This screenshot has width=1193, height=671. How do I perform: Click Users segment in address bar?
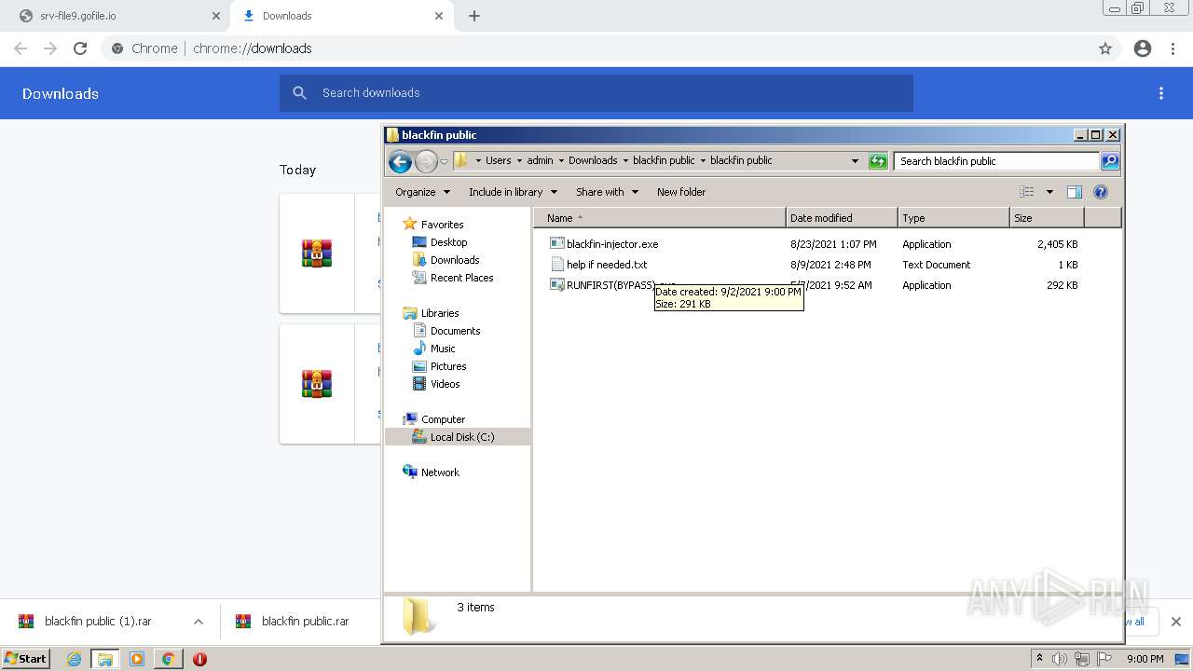(x=498, y=160)
